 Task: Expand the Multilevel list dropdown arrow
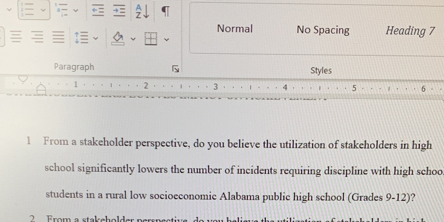[x=76, y=11]
